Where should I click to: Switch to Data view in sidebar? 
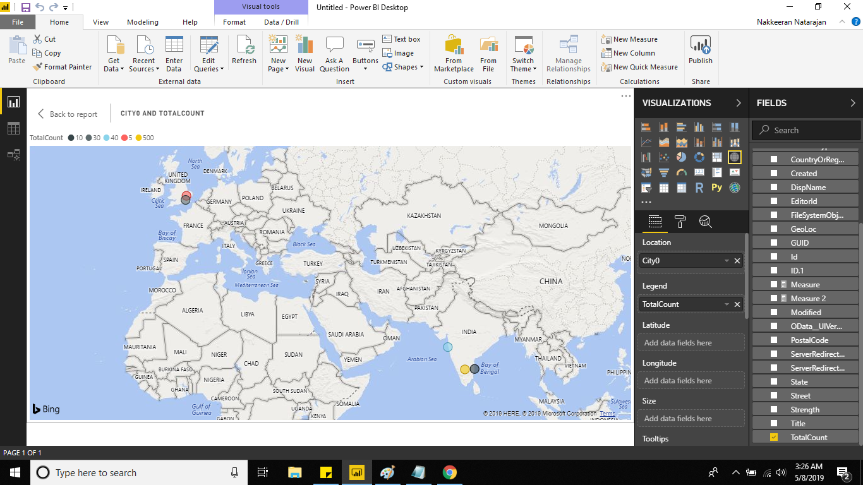pyautogui.click(x=13, y=128)
